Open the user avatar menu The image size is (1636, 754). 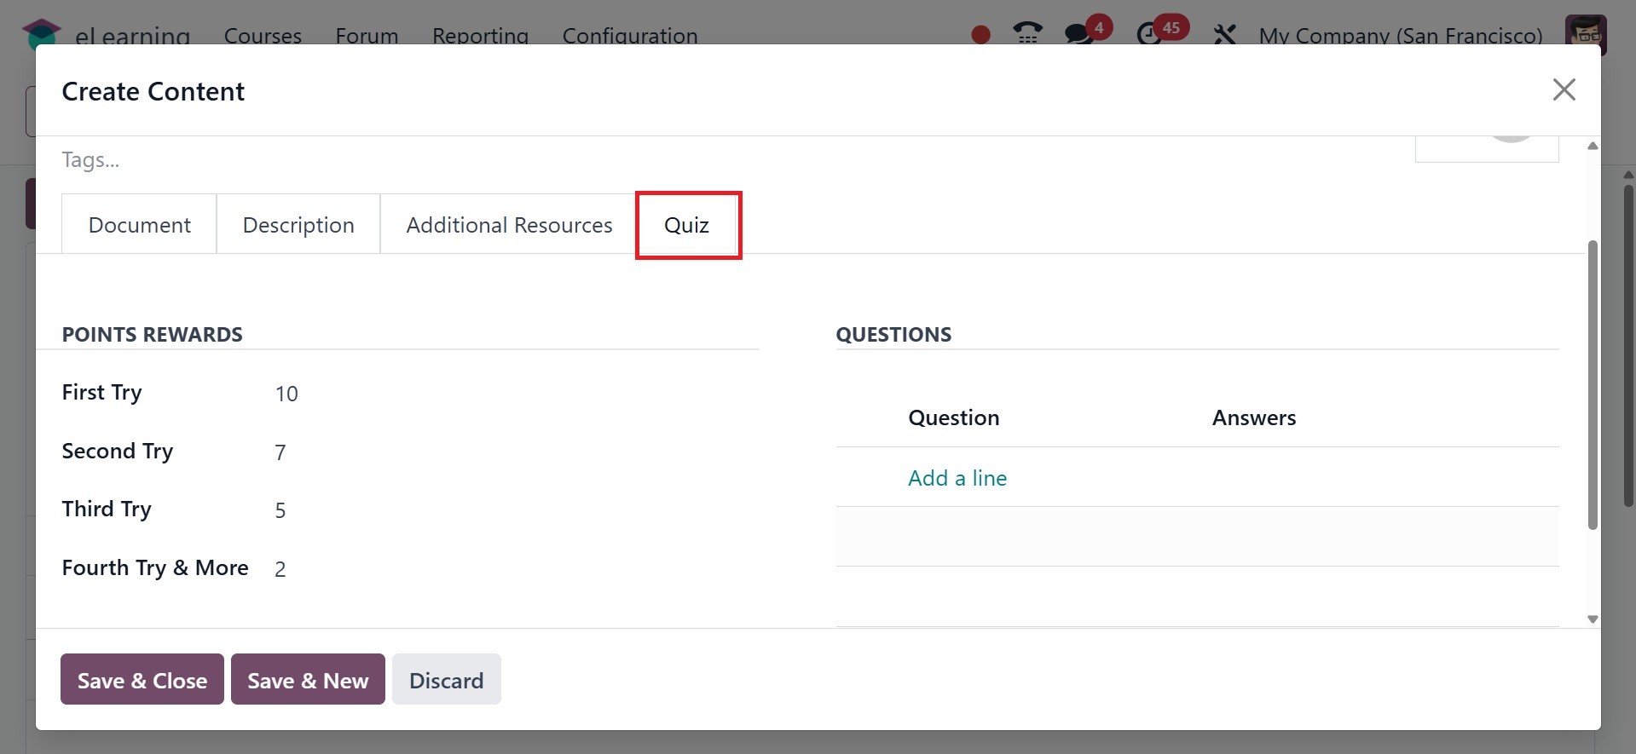(x=1586, y=32)
